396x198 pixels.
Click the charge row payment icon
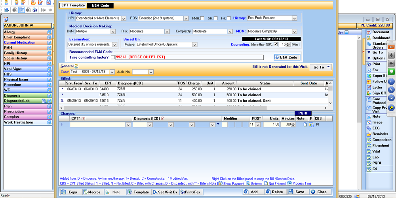click(x=311, y=124)
